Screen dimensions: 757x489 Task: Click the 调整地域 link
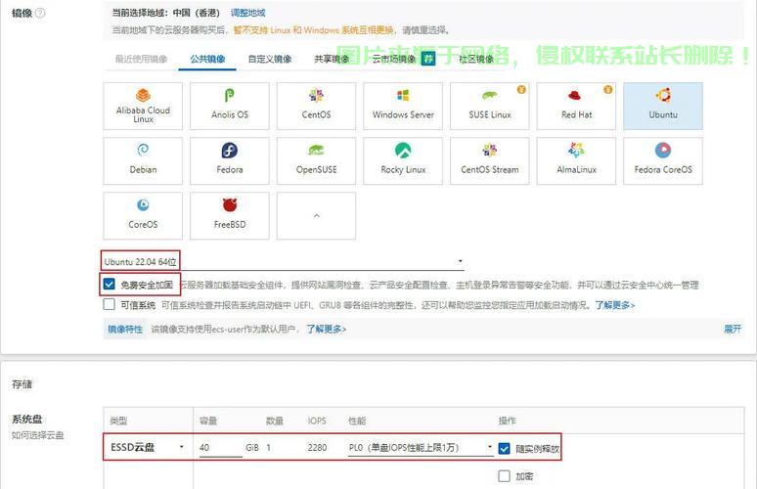click(x=248, y=13)
